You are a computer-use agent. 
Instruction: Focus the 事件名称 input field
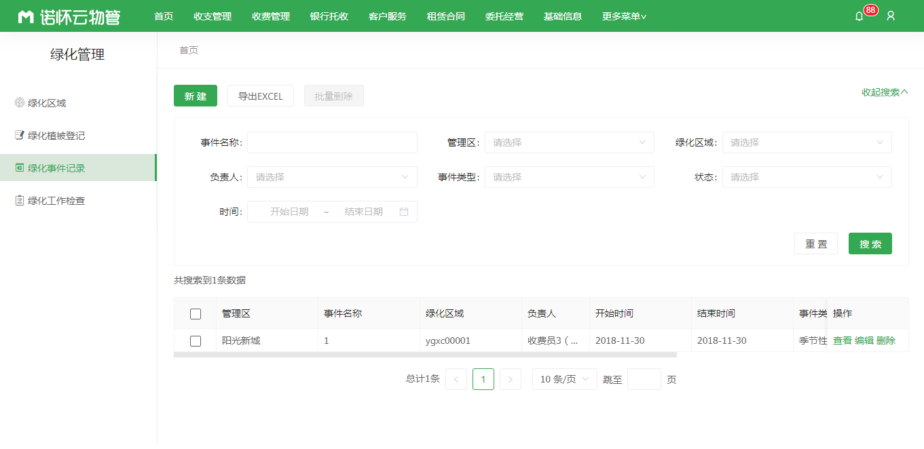332,142
